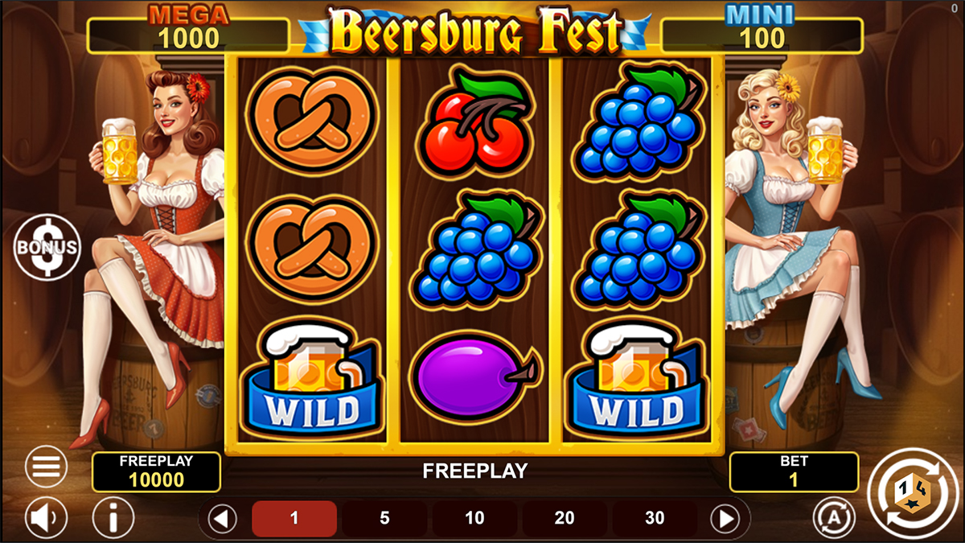The width and height of the screenshot is (965, 543).
Task: Select bet value 5
Action: [384, 519]
